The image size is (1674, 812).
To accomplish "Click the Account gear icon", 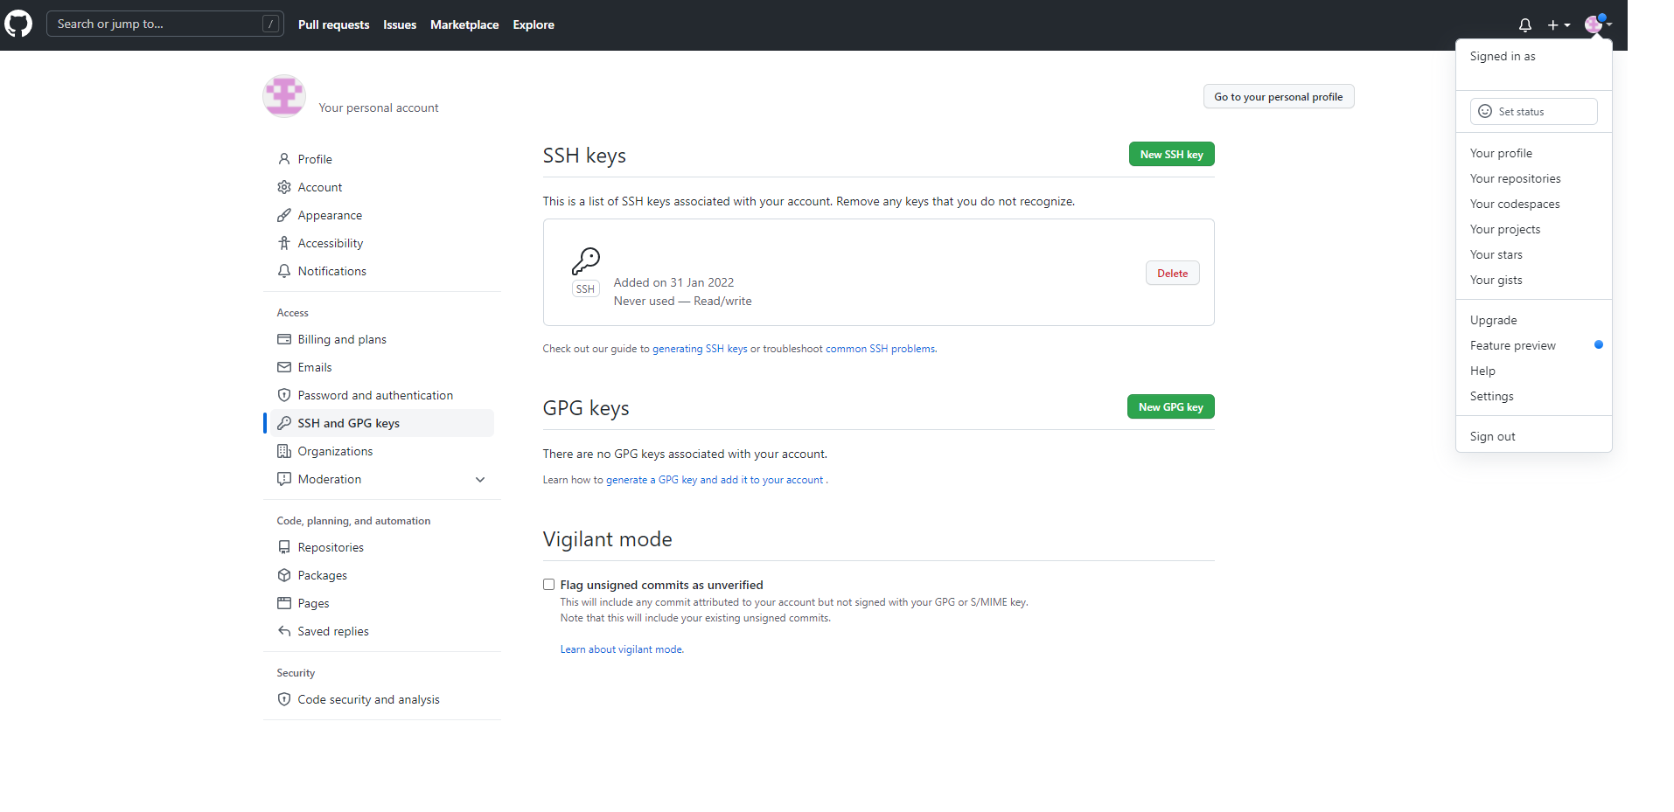I will (x=284, y=187).
